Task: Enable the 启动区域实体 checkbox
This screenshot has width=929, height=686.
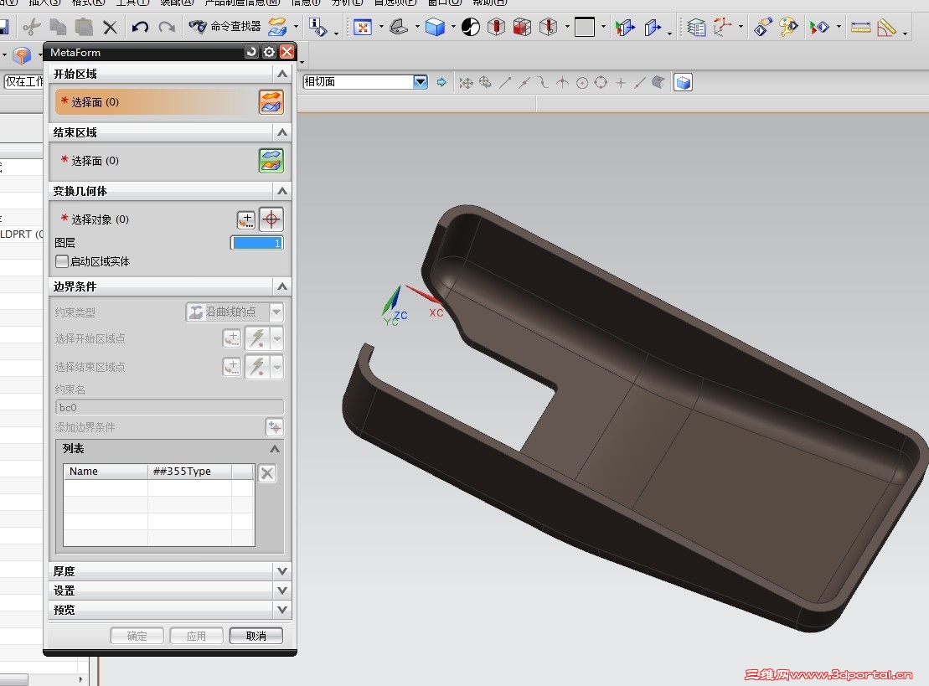Action: tap(62, 261)
